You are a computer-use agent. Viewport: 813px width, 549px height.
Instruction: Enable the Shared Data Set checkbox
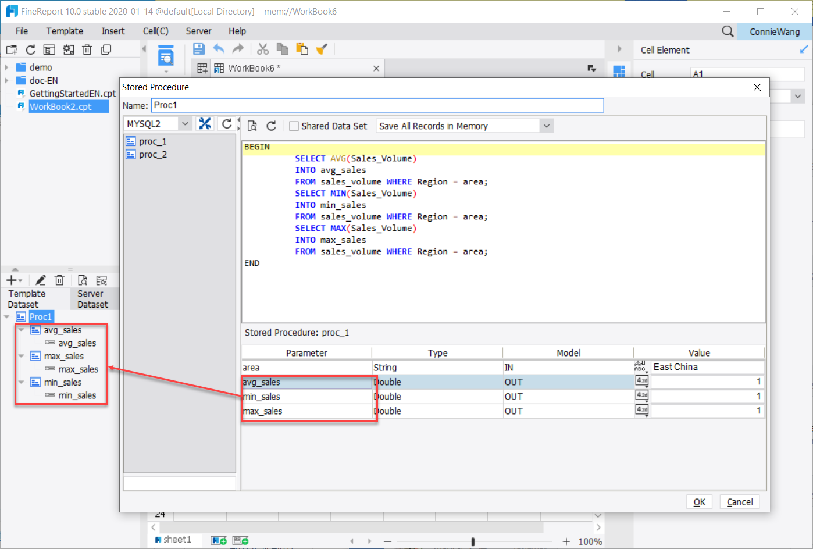(294, 125)
